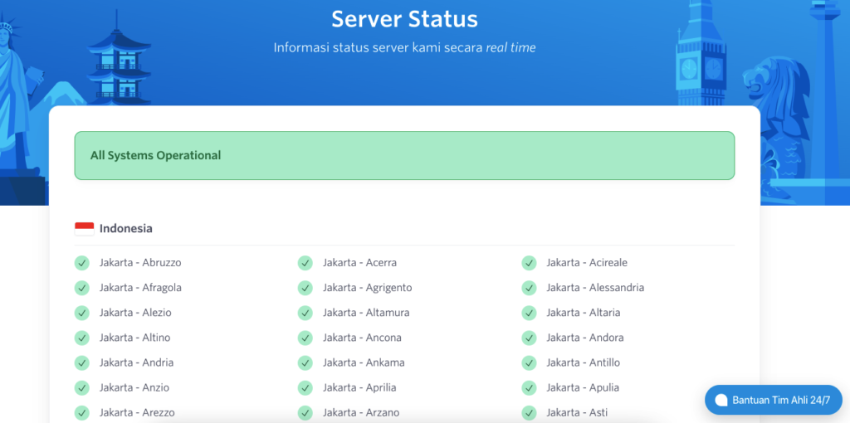Image resolution: width=850 pixels, height=423 pixels.
Task: Click the check icon beside Jakarta - Anzio
Action: 82,387
